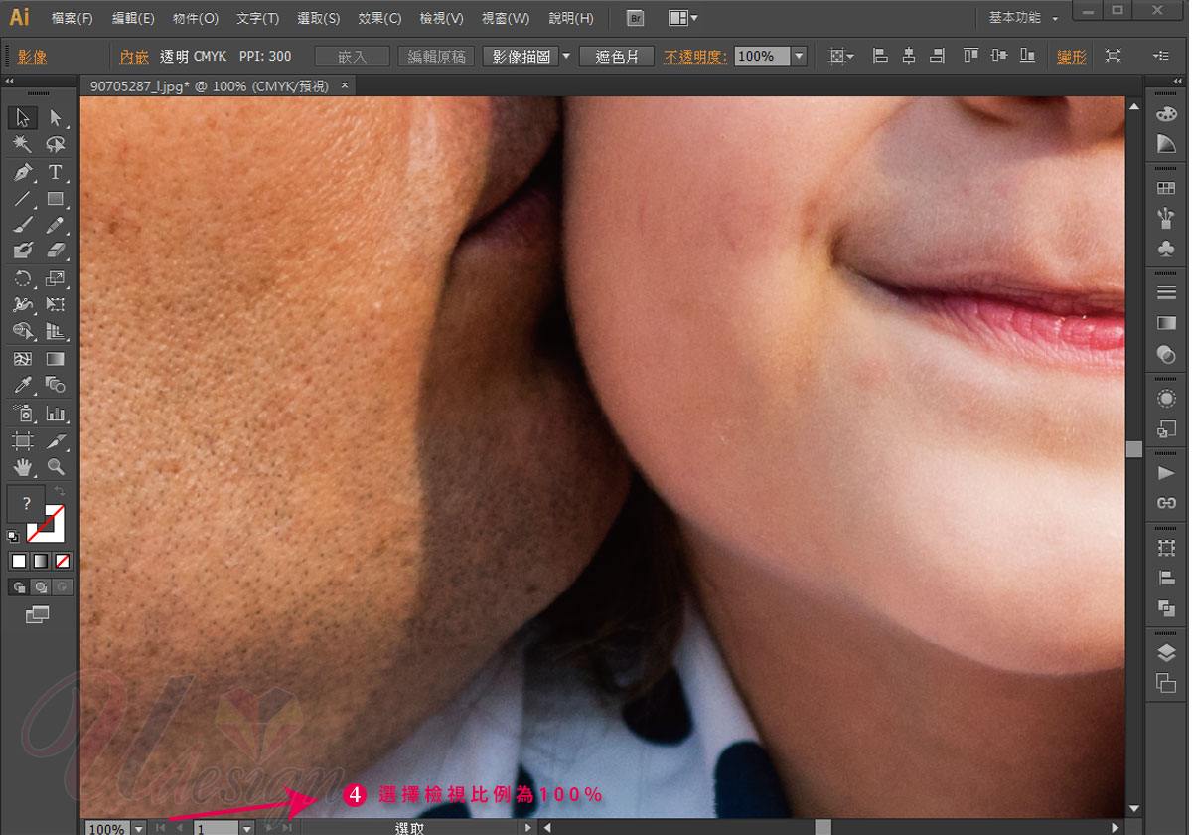Activate the Zoom magnifier tool
This screenshot has width=1192, height=835.
tap(56, 466)
